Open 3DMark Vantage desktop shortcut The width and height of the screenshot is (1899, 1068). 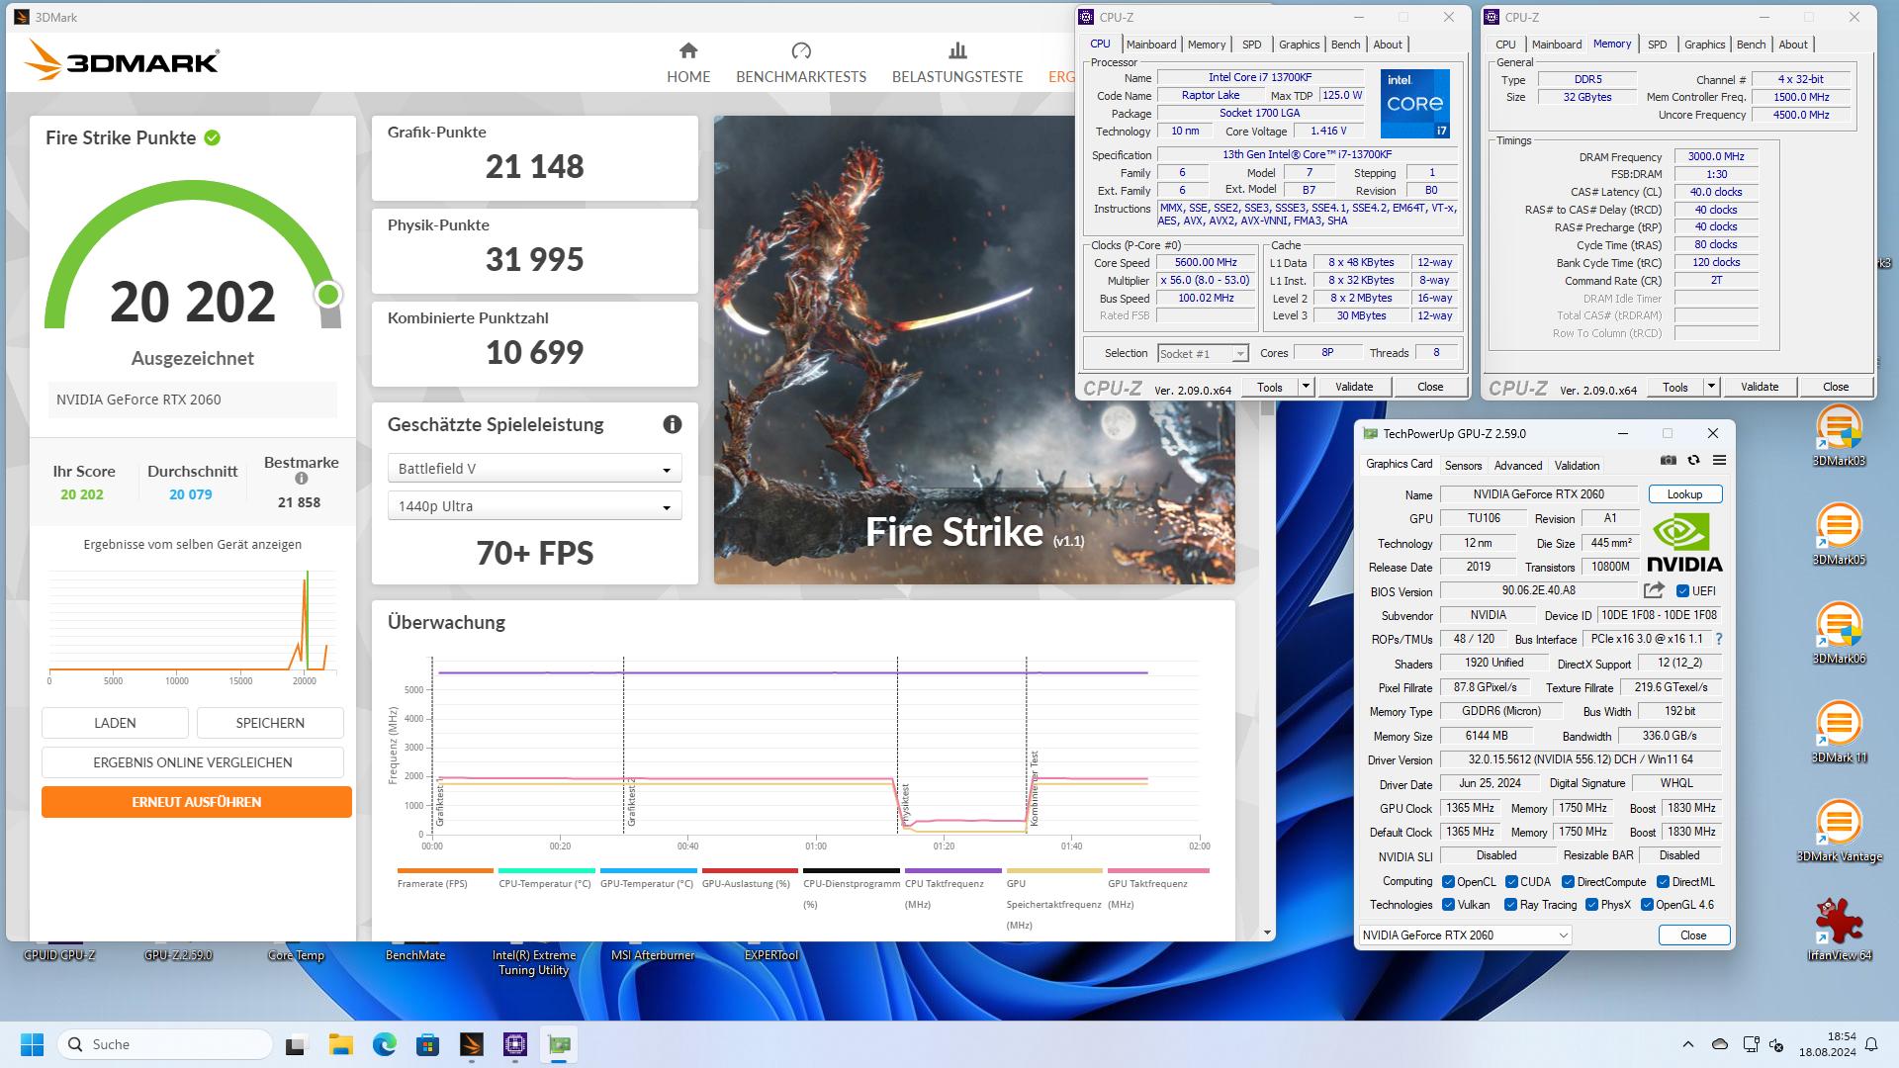click(x=1839, y=833)
